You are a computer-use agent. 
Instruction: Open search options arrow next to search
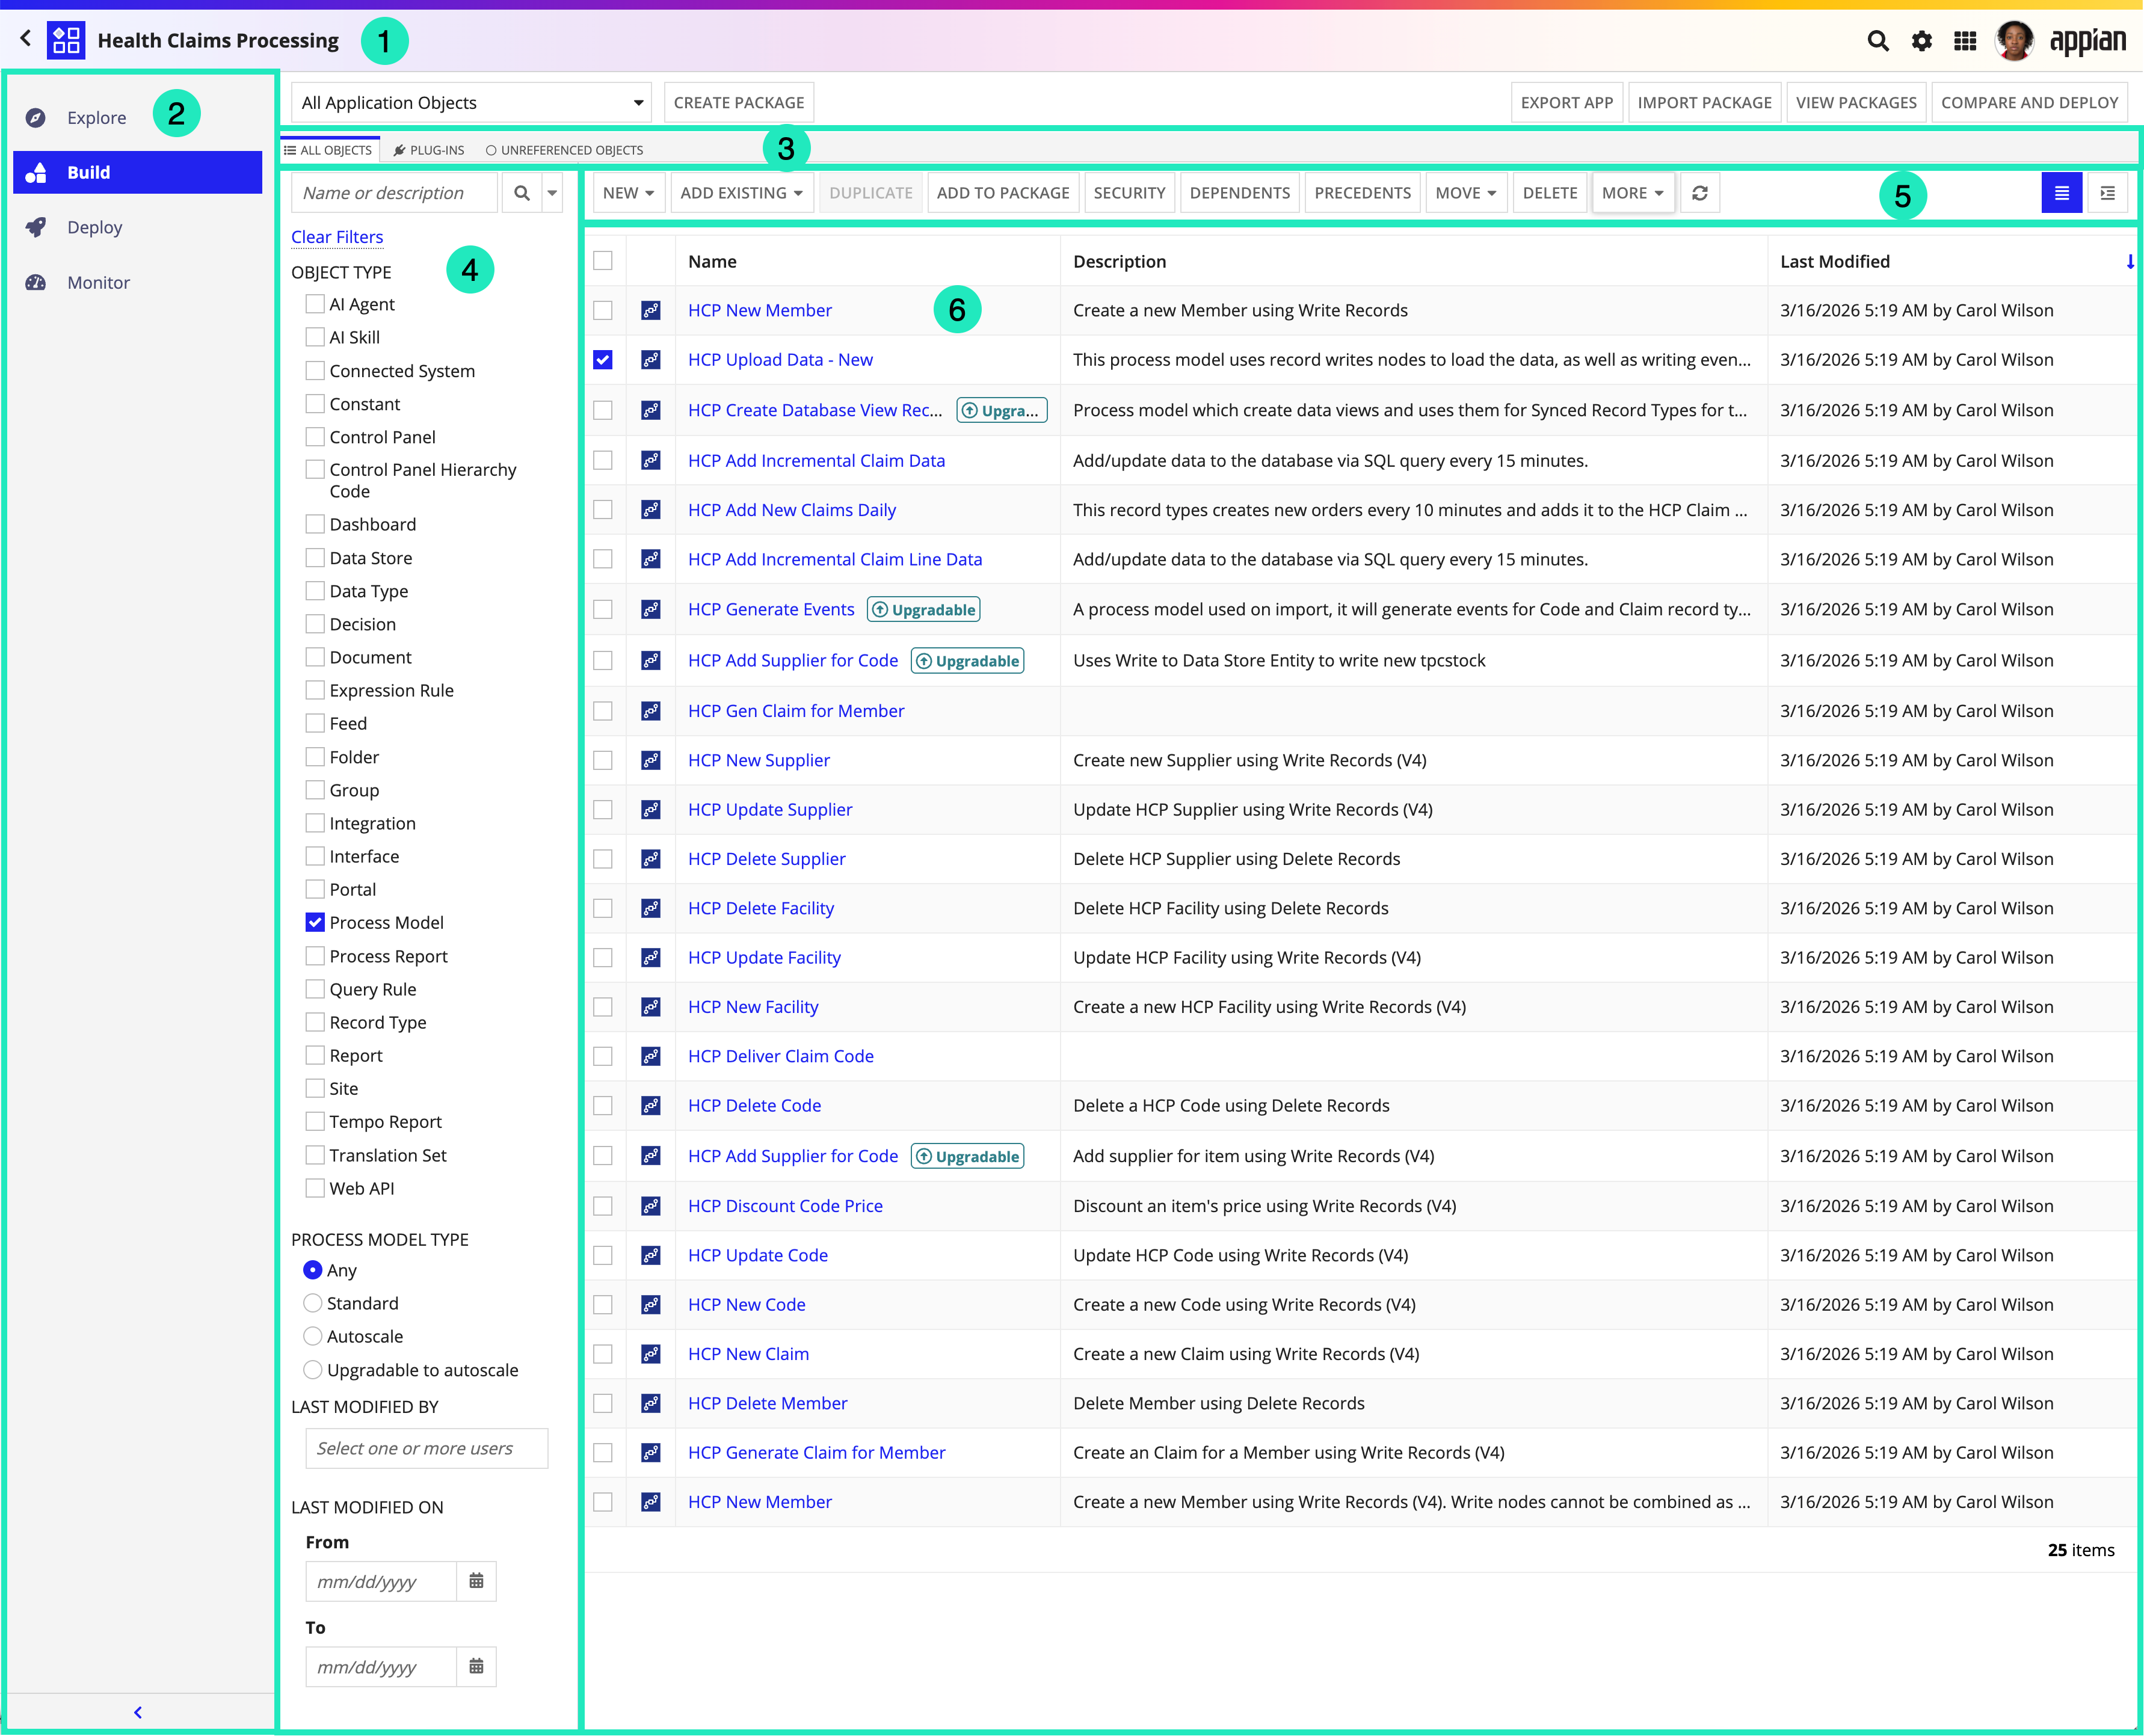(x=552, y=193)
